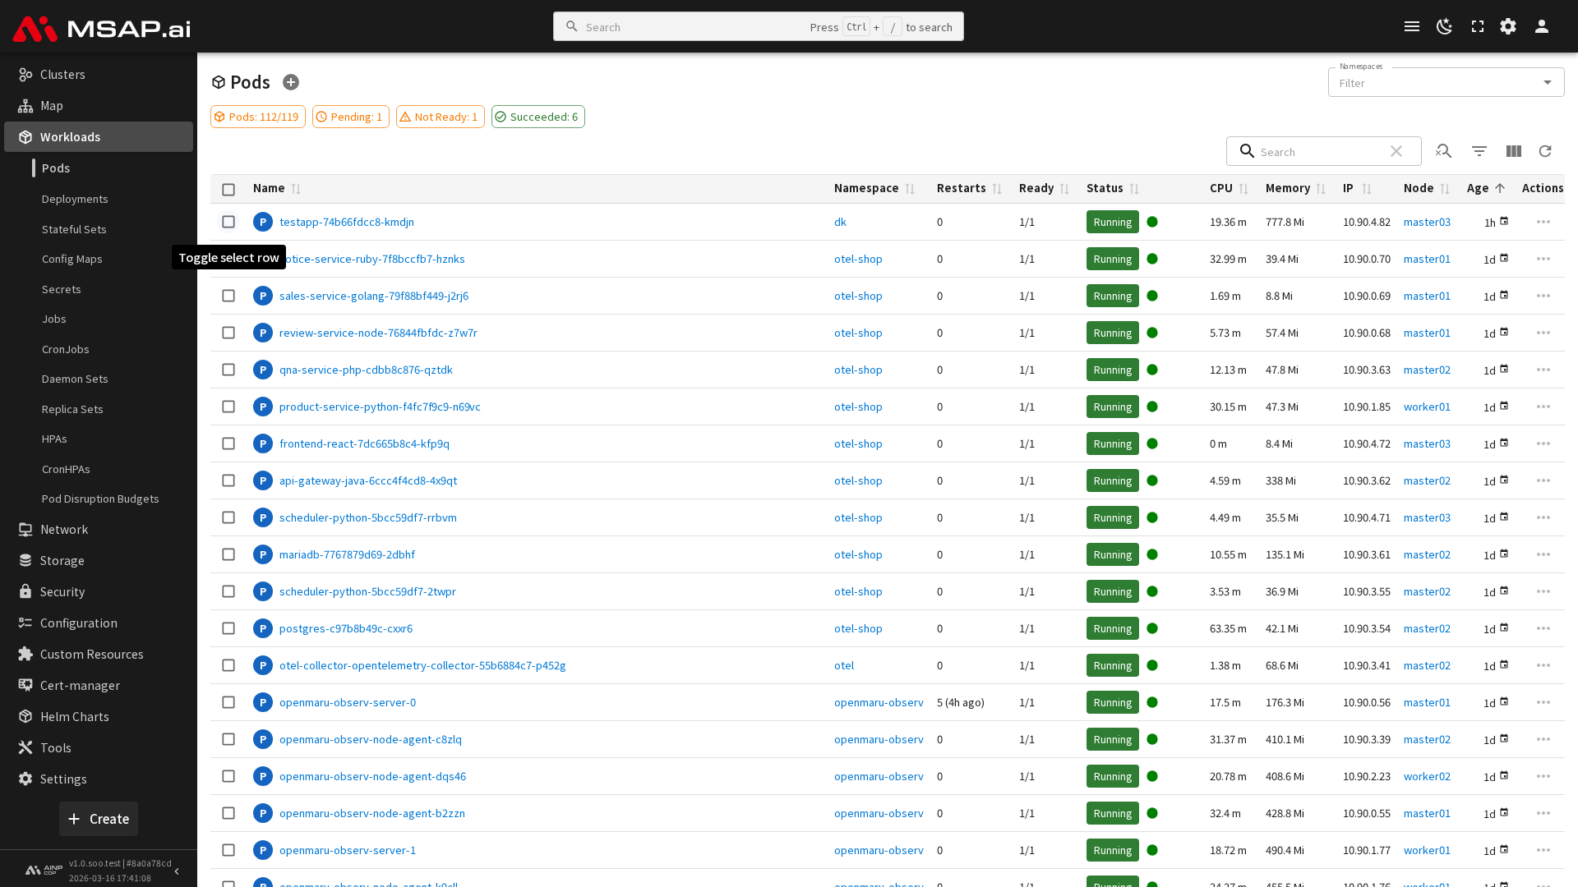Image resolution: width=1578 pixels, height=887 pixels.
Task: Click the pods table search field
Action: (x=1319, y=151)
